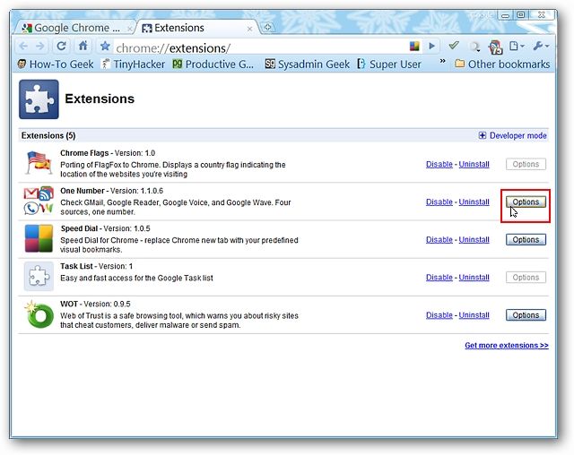This screenshot has width=574, height=455.
Task: Click the WOT green ring icon
Action: point(39,313)
